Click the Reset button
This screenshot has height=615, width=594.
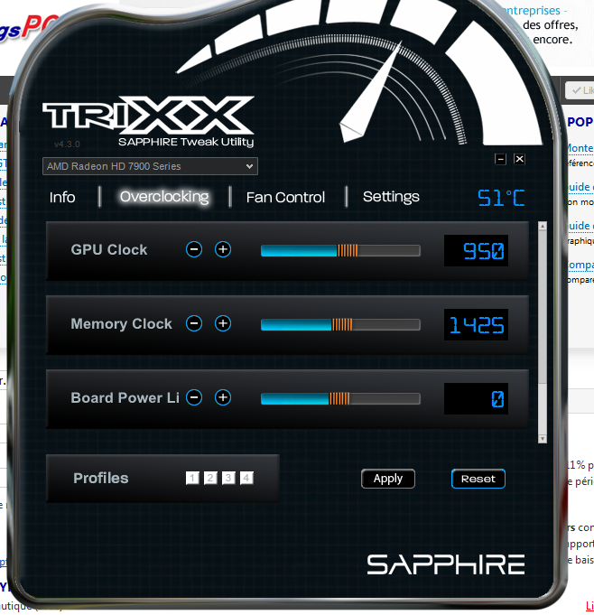point(478,479)
